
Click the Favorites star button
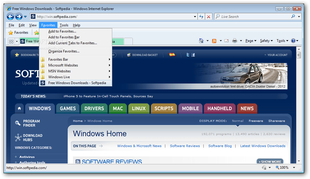click(18, 33)
